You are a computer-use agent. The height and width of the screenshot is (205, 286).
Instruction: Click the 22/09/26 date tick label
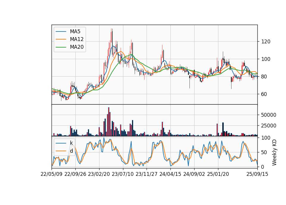(75, 174)
